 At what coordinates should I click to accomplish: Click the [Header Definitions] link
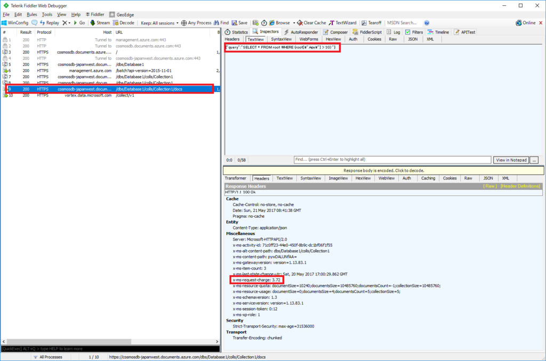click(520, 186)
